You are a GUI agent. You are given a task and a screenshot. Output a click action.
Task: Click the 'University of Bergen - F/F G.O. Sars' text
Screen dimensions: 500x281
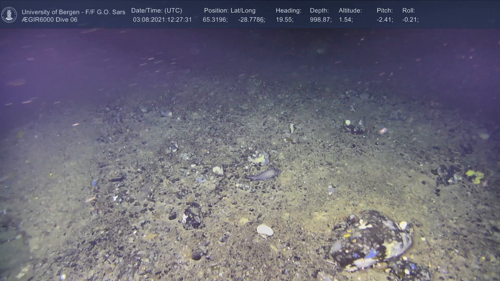pos(73,12)
